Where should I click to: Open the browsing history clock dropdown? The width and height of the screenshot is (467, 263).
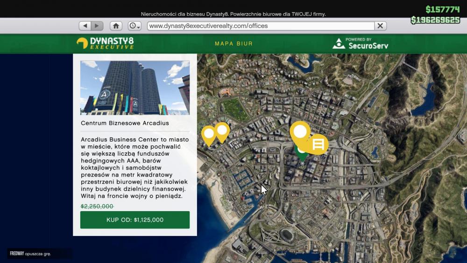pyautogui.click(x=134, y=26)
